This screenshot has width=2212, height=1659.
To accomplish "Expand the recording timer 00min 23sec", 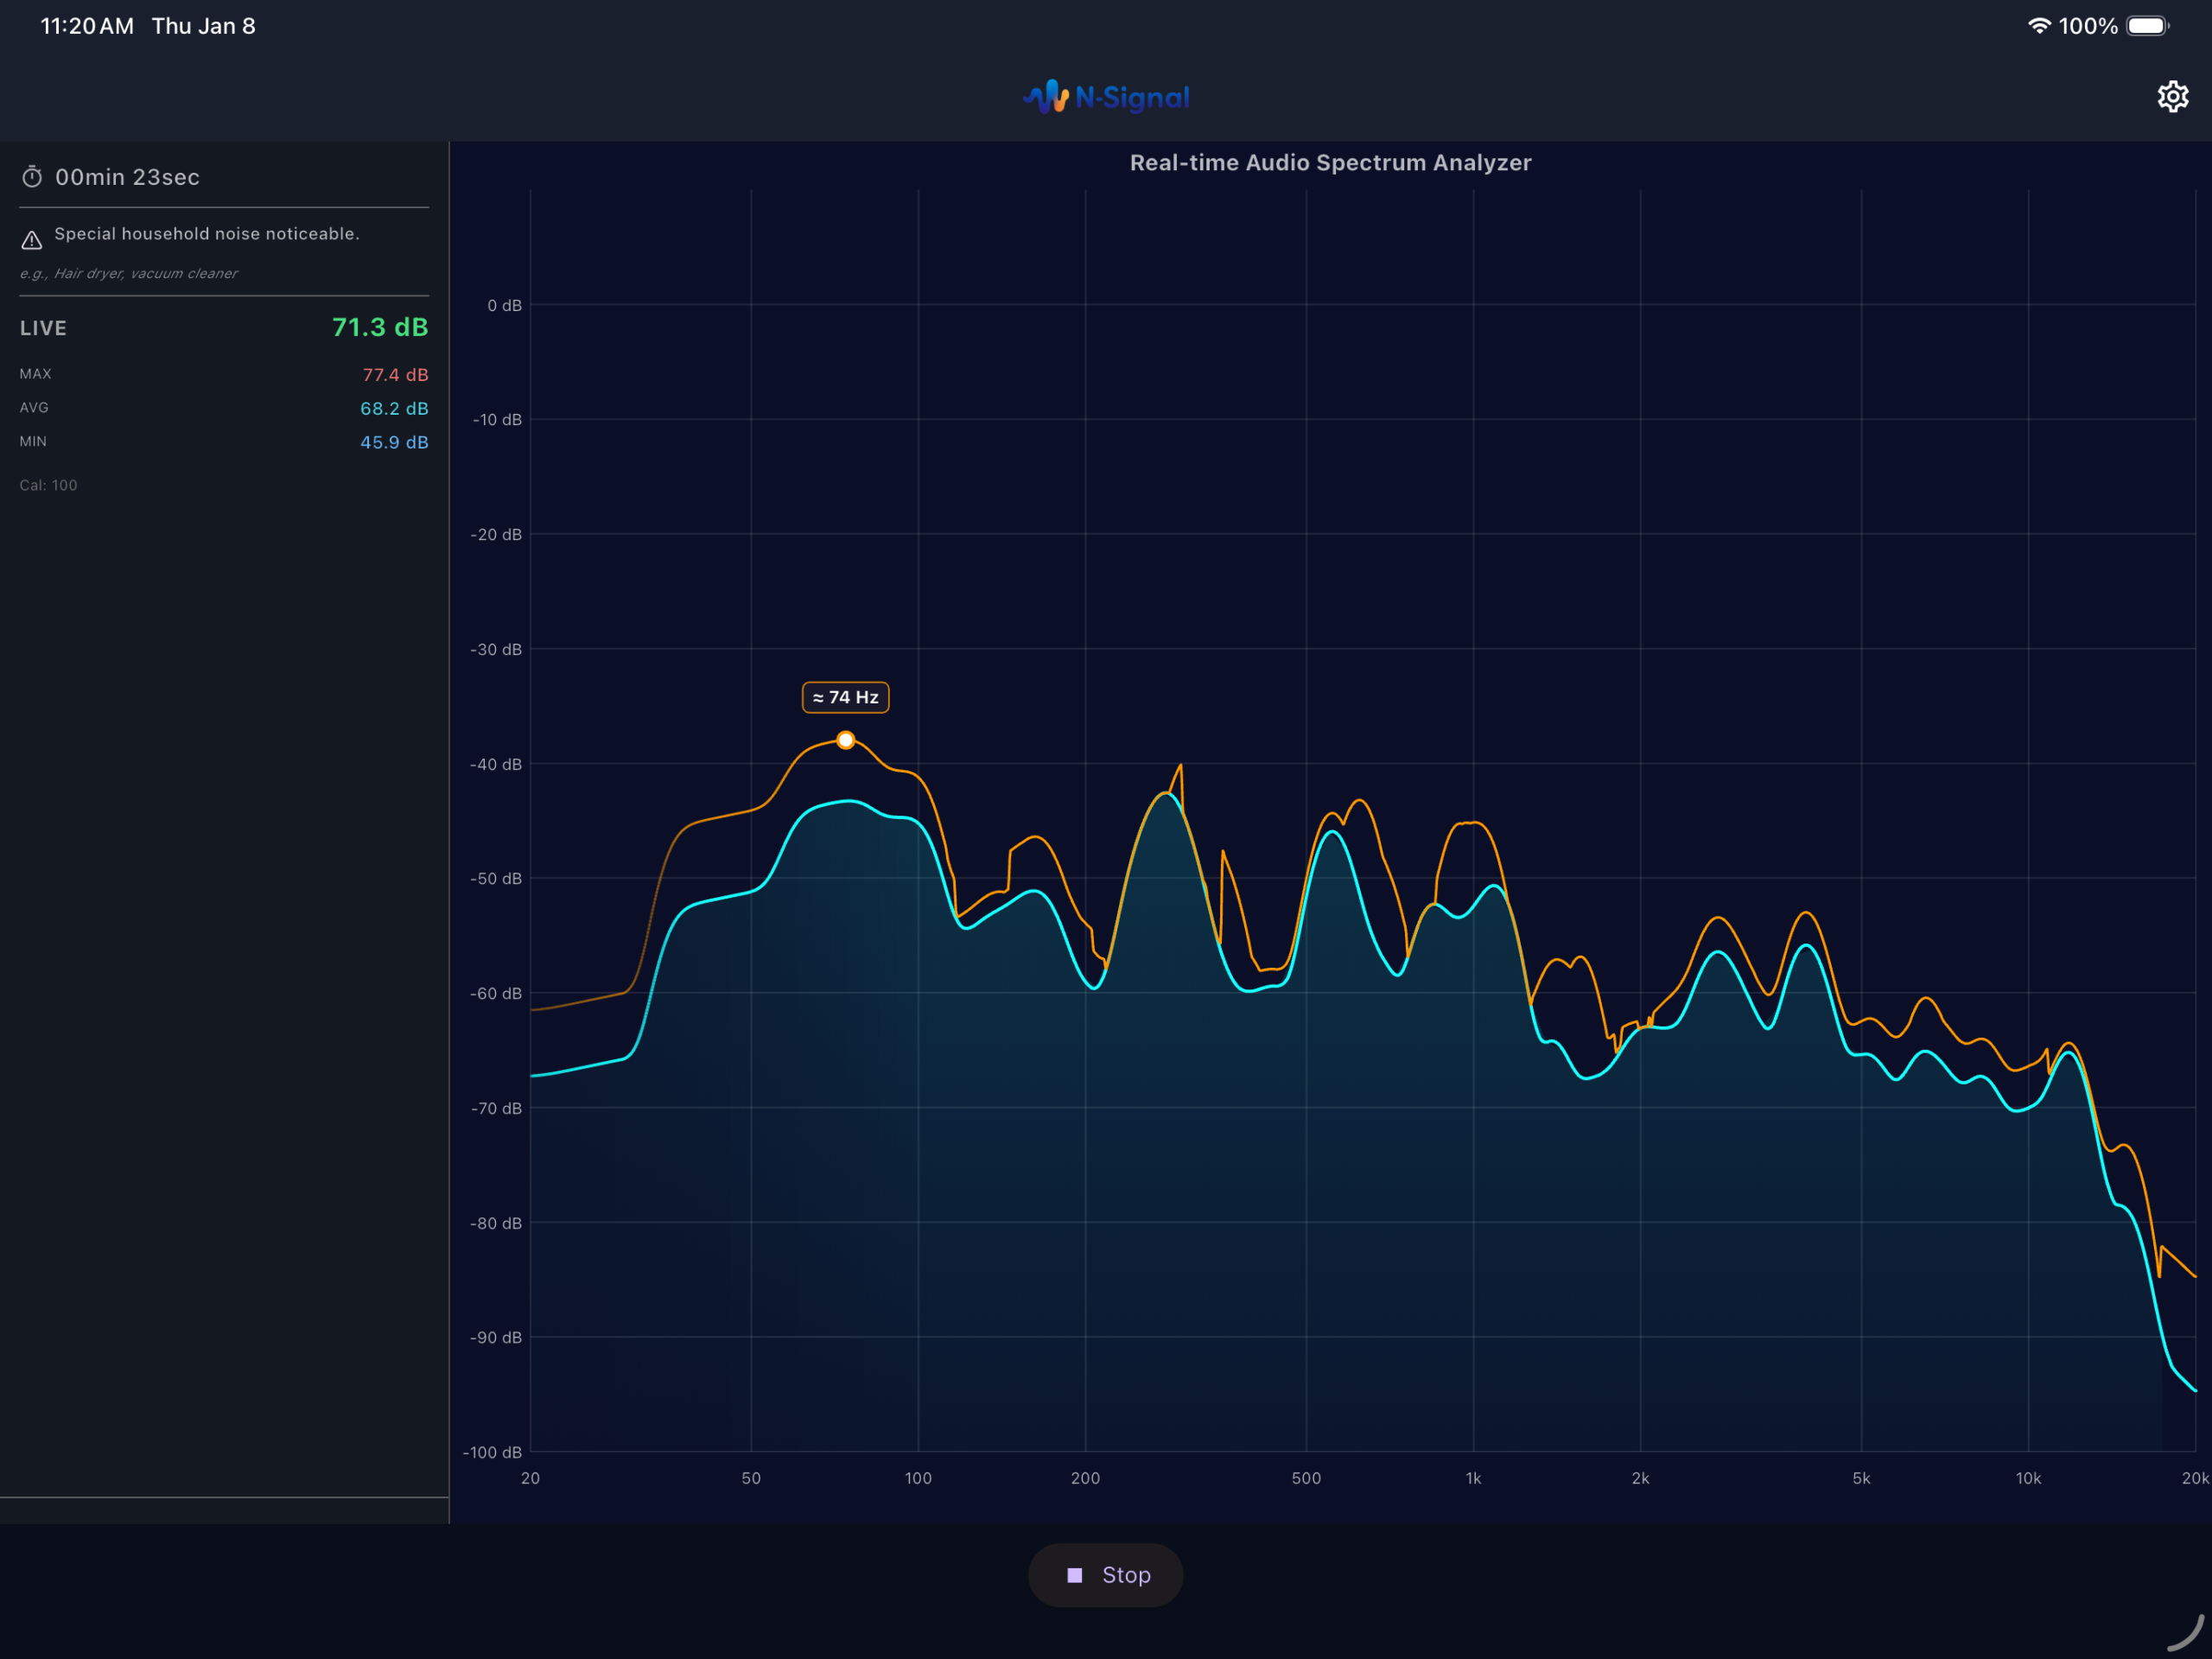I will 127,176.
